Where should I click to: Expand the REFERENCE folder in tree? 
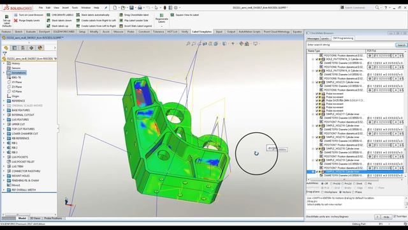point(4,101)
